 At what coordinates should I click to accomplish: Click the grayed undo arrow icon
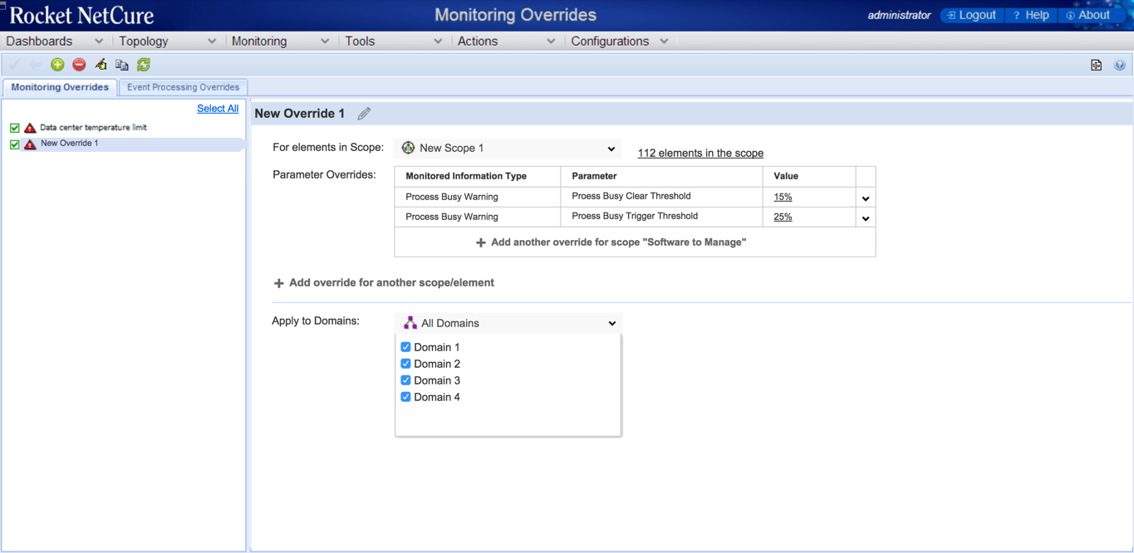pyautogui.click(x=36, y=65)
